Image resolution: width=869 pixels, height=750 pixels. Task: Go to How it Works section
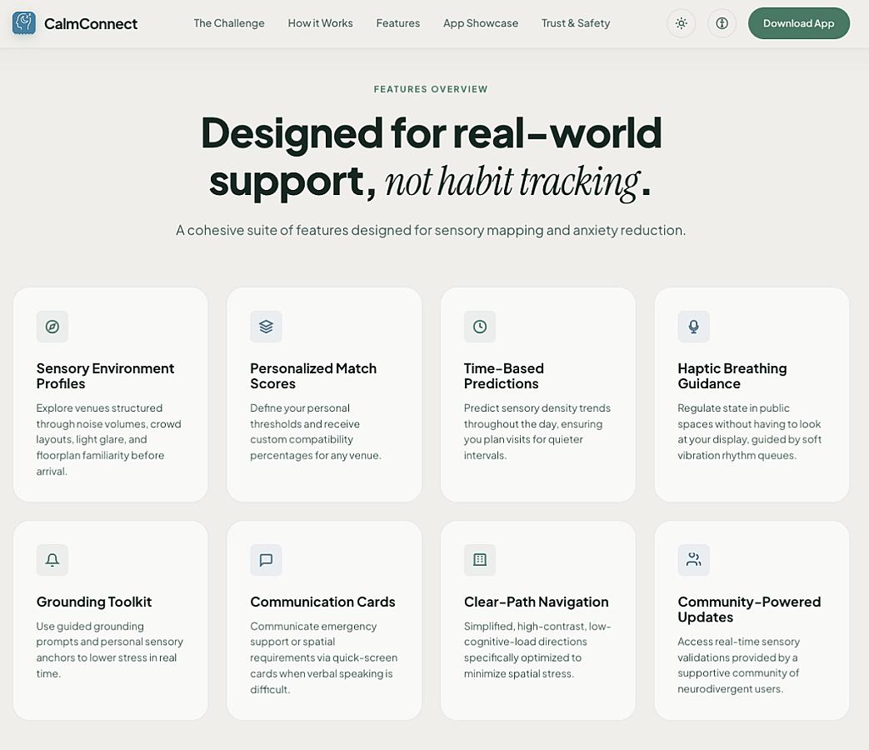(320, 23)
